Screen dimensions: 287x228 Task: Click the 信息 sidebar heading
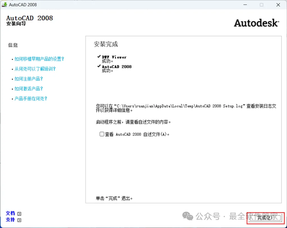point(13,45)
